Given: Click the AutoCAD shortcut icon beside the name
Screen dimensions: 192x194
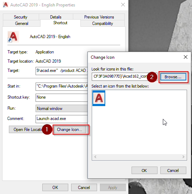Looking at the screenshot, I should click(13, 37).
